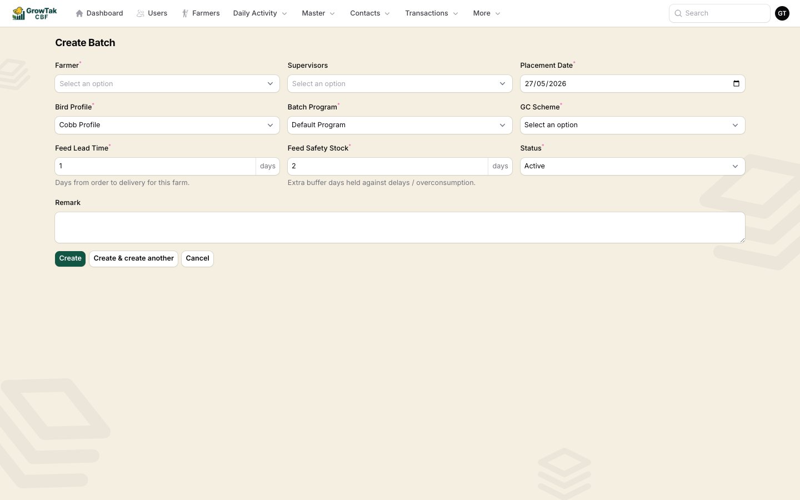Click the GC Scheme label

click(x=540, y=107)
